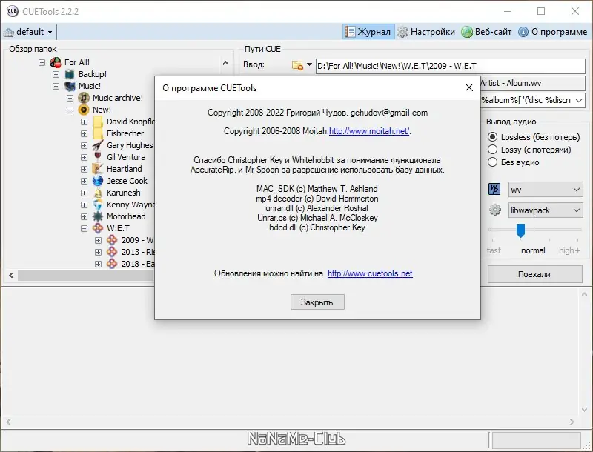Expand the Music archive! node
Viewport: 593px width, 452px height.
[x=70, y=98]
